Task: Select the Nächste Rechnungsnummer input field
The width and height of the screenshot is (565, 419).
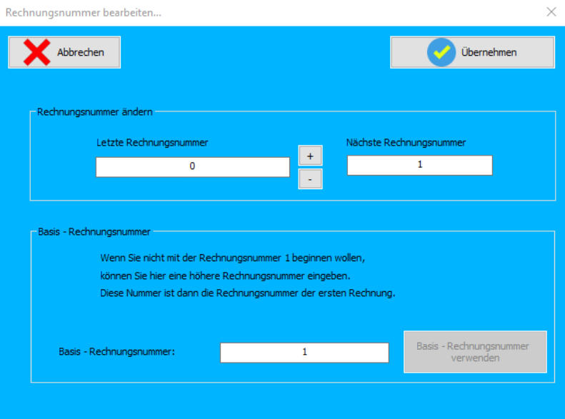Action: (419, 165)
